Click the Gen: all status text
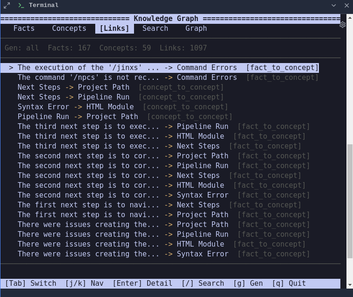 point(21,48)
